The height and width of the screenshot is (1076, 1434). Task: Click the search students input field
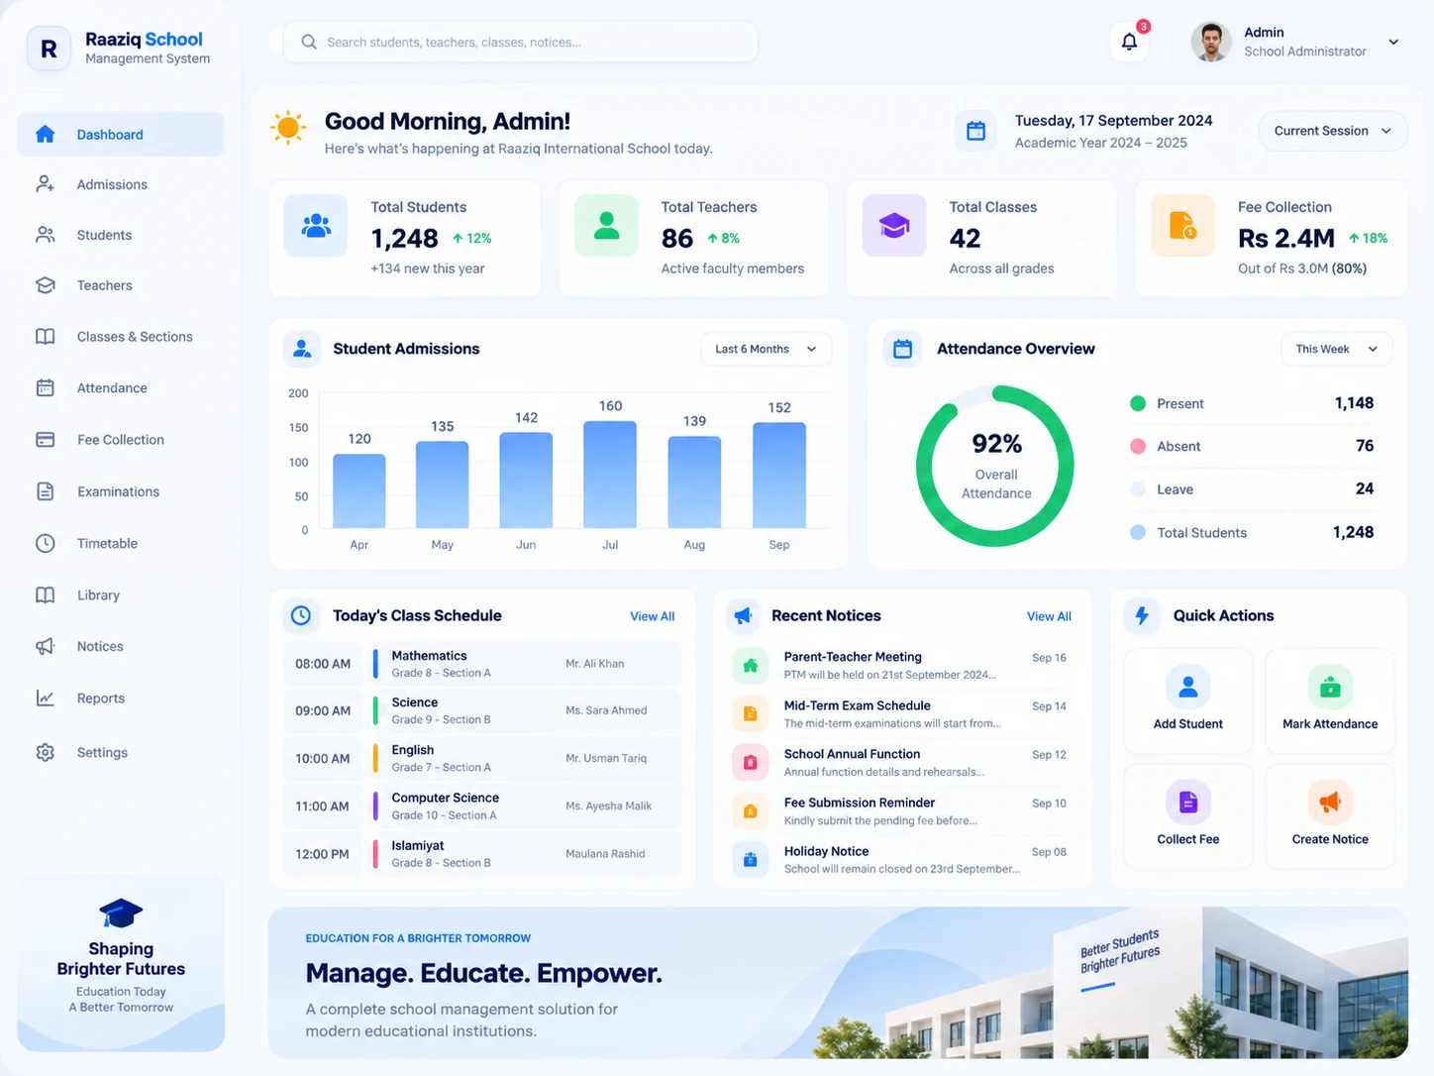[x=521, y=42]
